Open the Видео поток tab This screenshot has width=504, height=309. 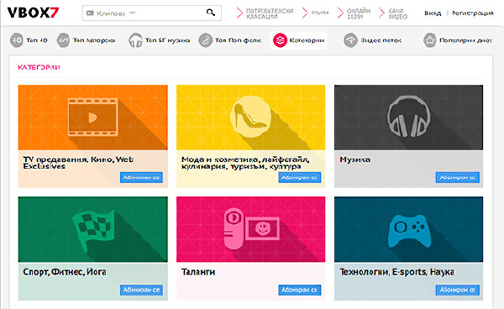pos(381,40)
